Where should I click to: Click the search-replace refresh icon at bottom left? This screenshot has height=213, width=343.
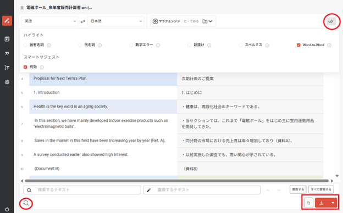(26, 203)
